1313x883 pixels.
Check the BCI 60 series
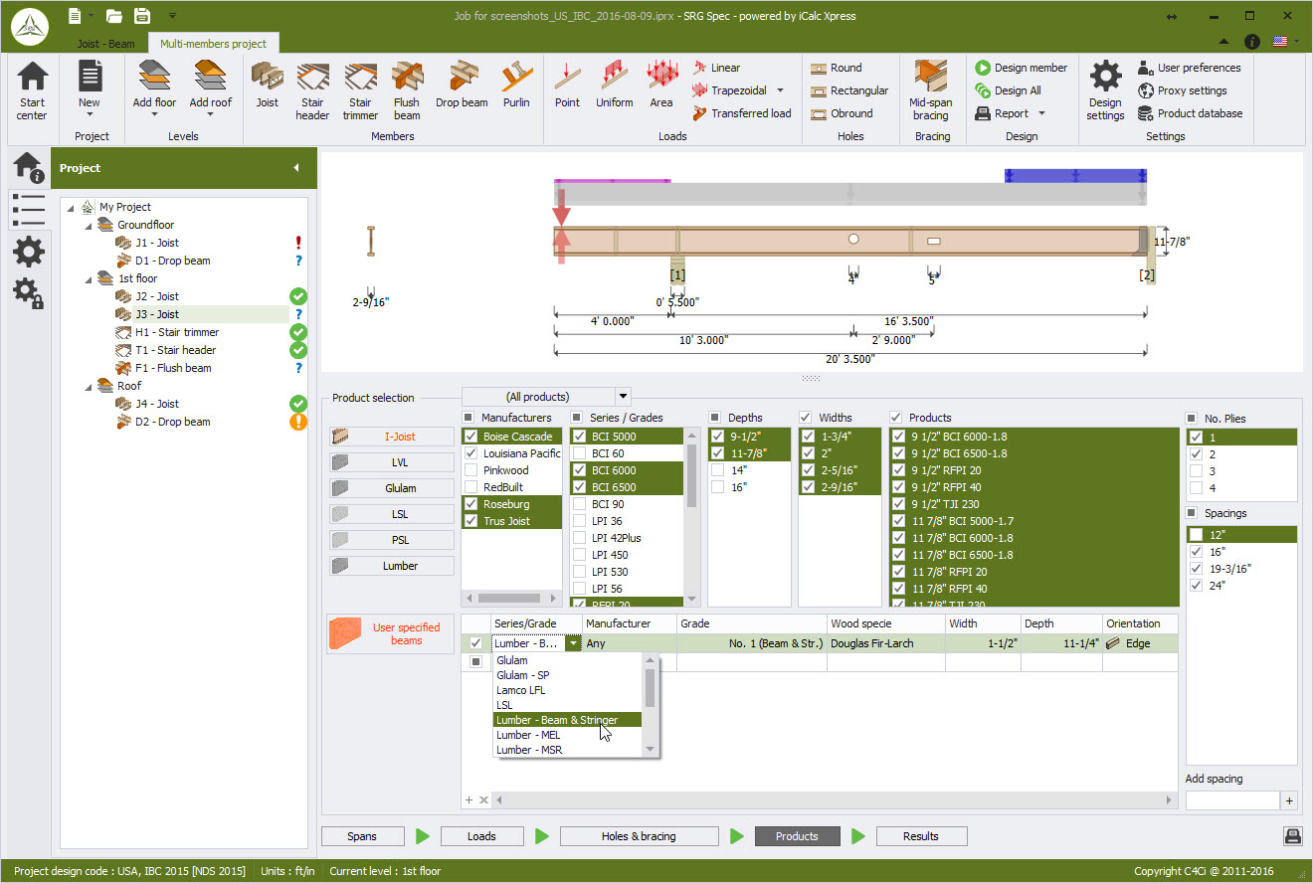tap(579, 453)
